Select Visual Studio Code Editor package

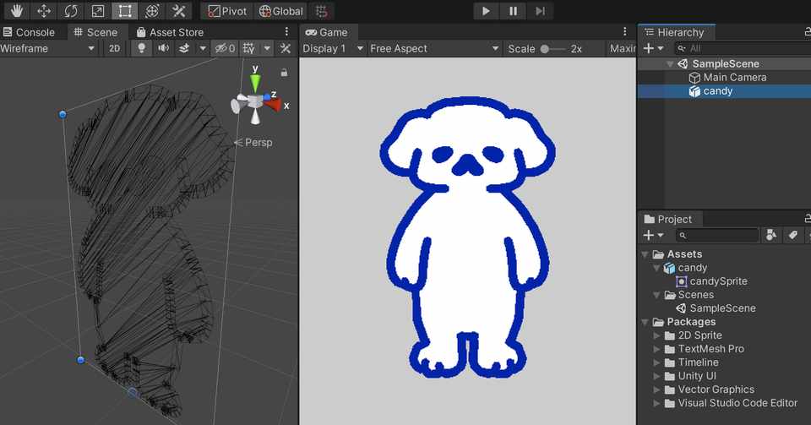(738, 403)
